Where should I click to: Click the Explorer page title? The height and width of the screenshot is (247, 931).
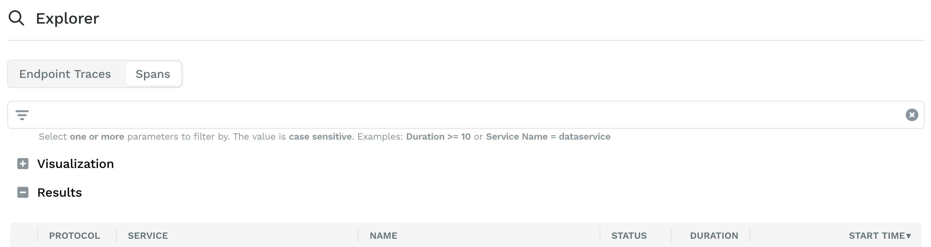click(x=67, y=18)
